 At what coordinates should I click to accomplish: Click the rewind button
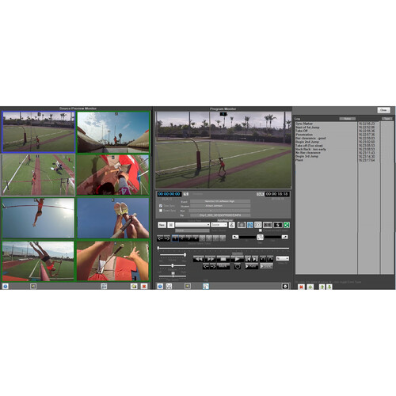(199, 259)
